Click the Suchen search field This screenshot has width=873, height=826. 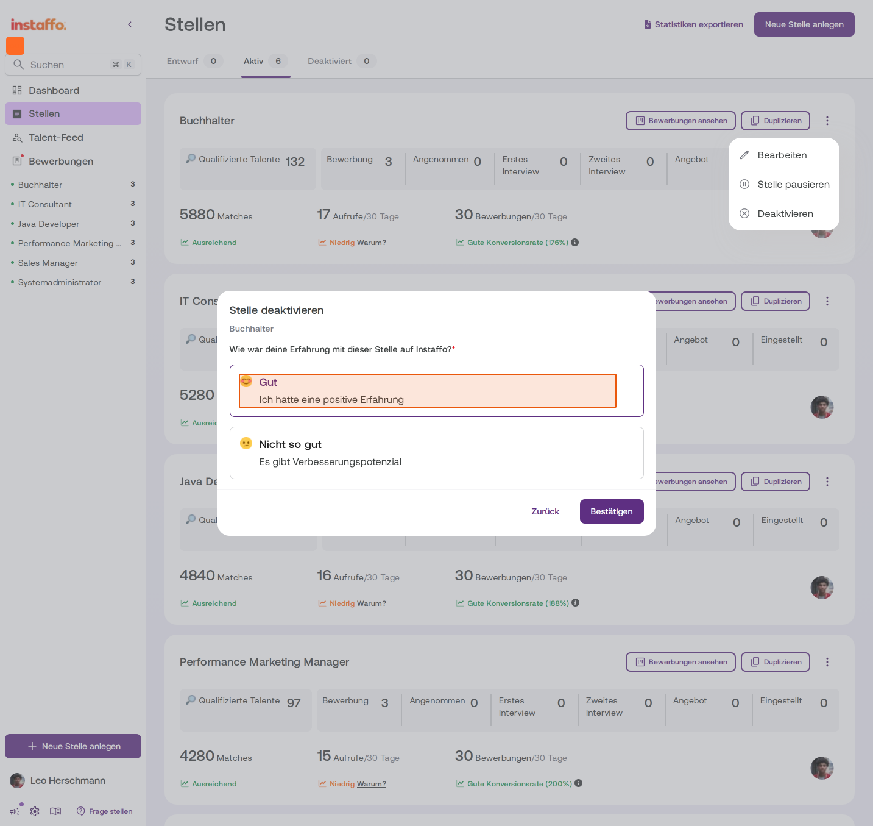(73, 65)
